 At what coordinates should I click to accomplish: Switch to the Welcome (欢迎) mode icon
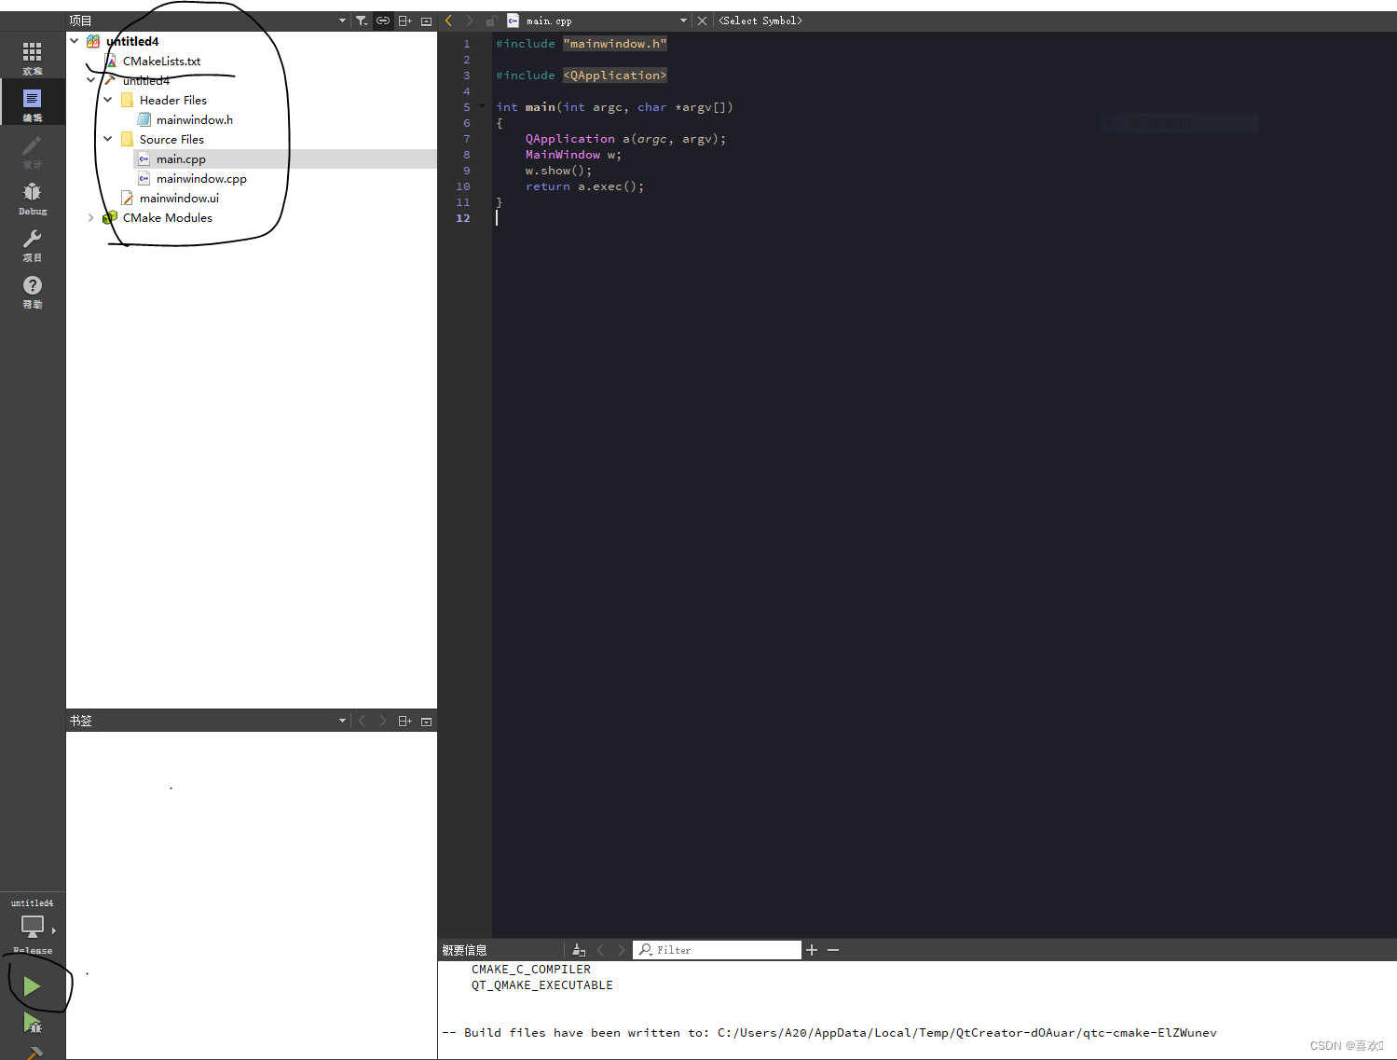pyautogui.click(x=32, y=56)
